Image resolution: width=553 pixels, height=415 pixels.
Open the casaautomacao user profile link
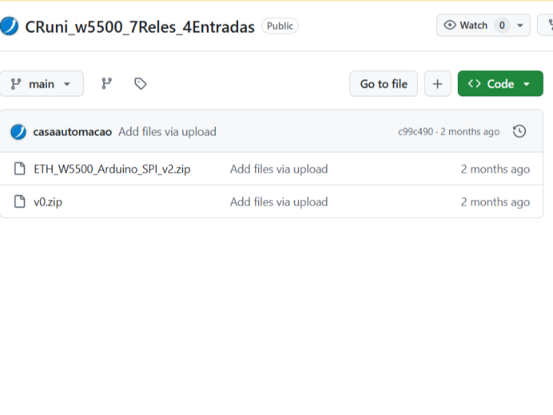click(72, 131)
